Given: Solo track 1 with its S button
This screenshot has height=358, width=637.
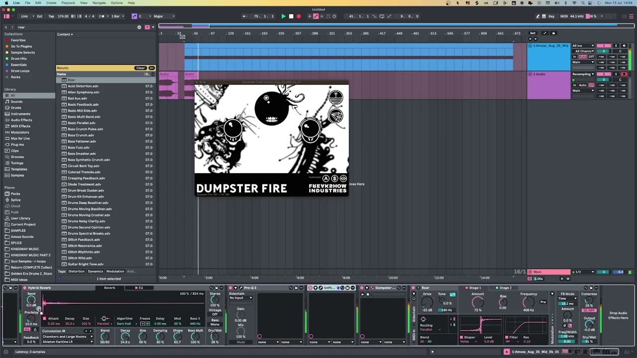Looking at the screenshot, I should (616, 46).
